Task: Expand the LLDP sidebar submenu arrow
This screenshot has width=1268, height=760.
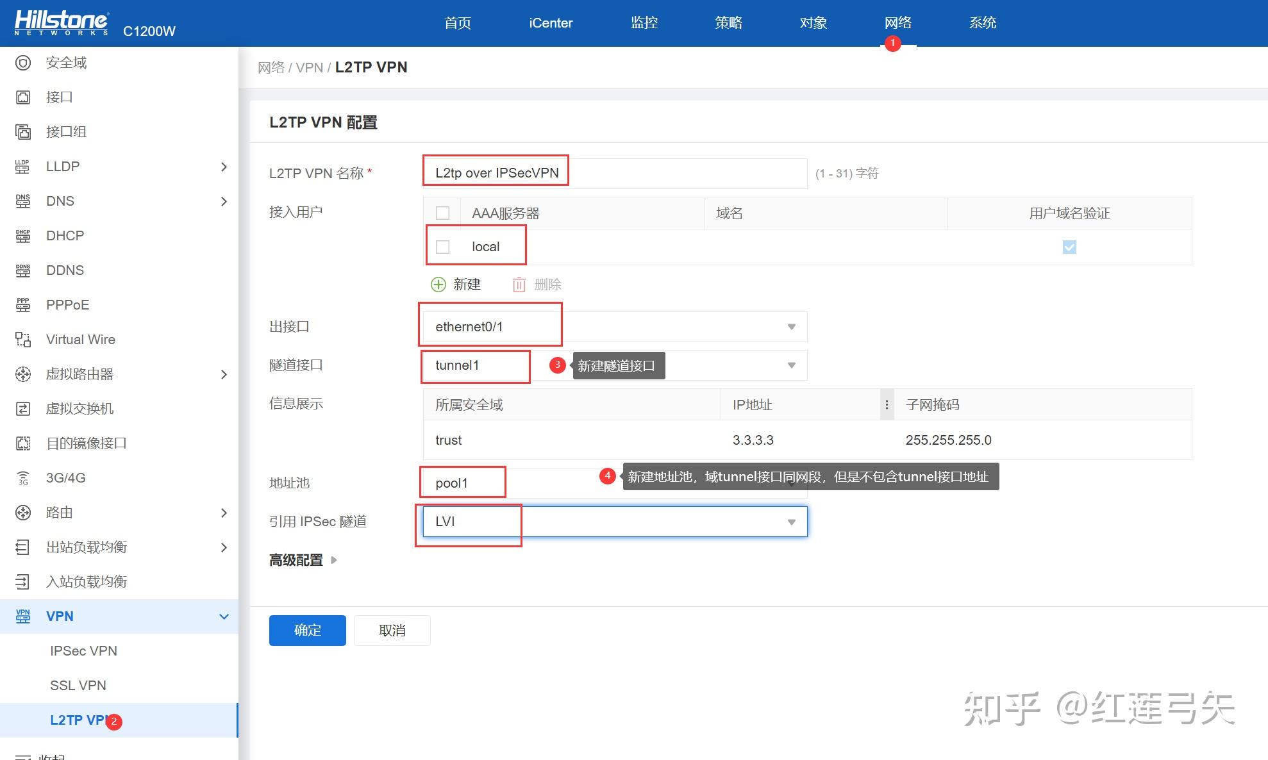Action: point(224,167)
